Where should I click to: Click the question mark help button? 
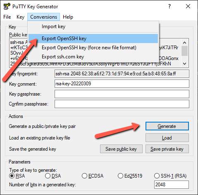(169, 6)
